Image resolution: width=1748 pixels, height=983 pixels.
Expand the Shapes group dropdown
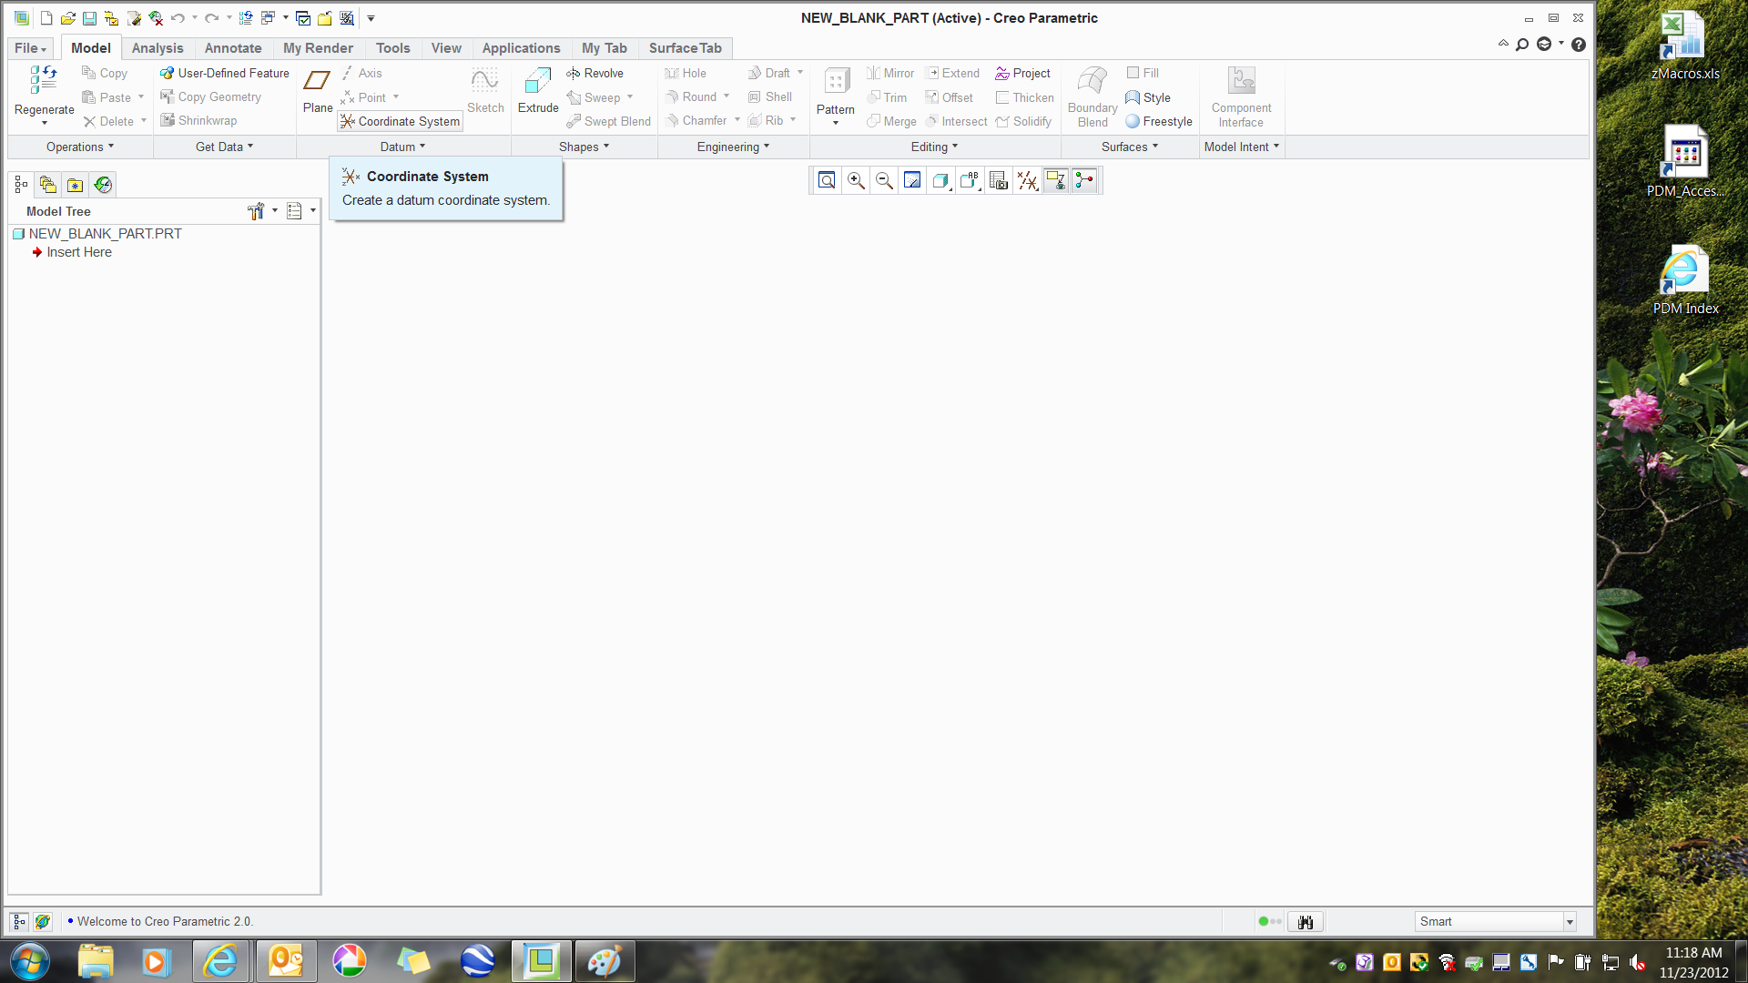(584, 147)
